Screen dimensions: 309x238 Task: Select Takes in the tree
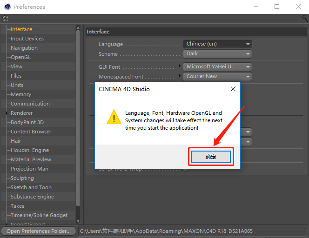pyautogui.click(x=18, y=206)
